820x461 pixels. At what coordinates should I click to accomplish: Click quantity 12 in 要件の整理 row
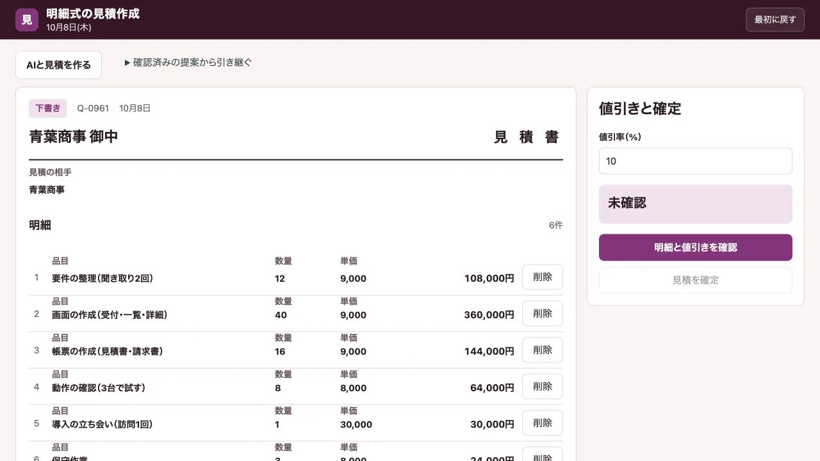(x=280, y=279)
